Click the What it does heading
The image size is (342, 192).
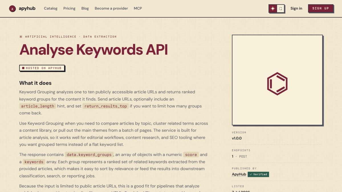click(x=35, y=83)
